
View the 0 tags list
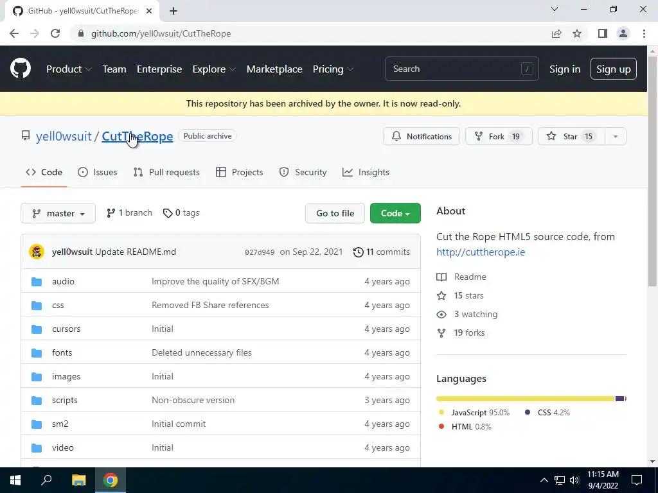181,213
